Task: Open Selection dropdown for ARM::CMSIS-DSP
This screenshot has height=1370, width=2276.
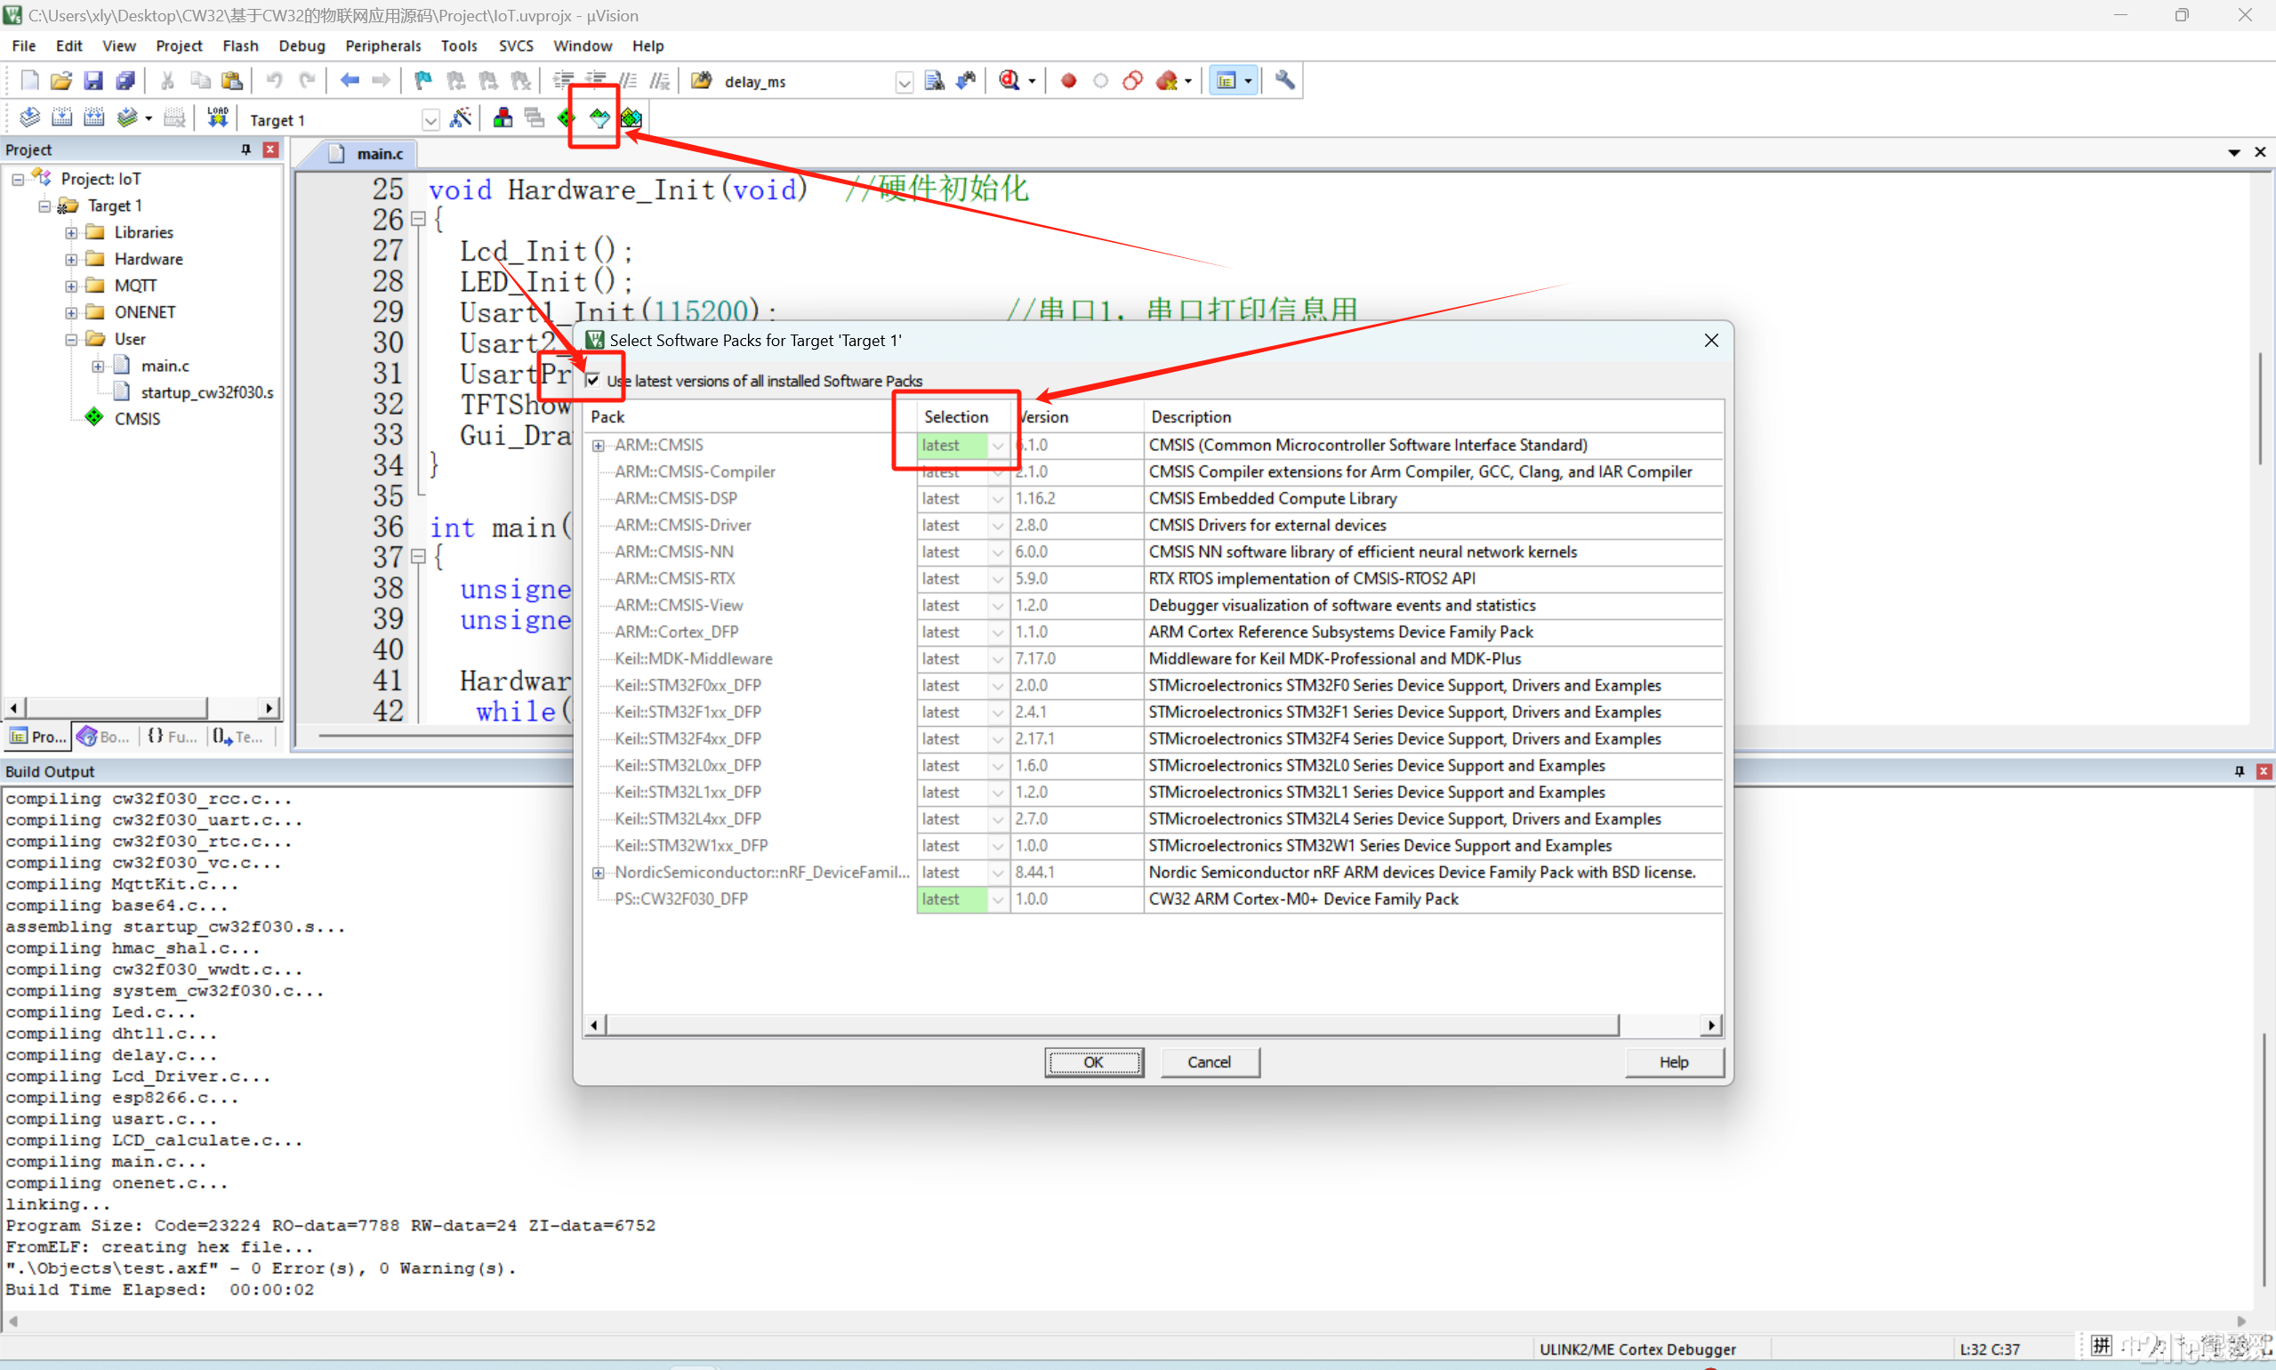Action: [998, 498]
